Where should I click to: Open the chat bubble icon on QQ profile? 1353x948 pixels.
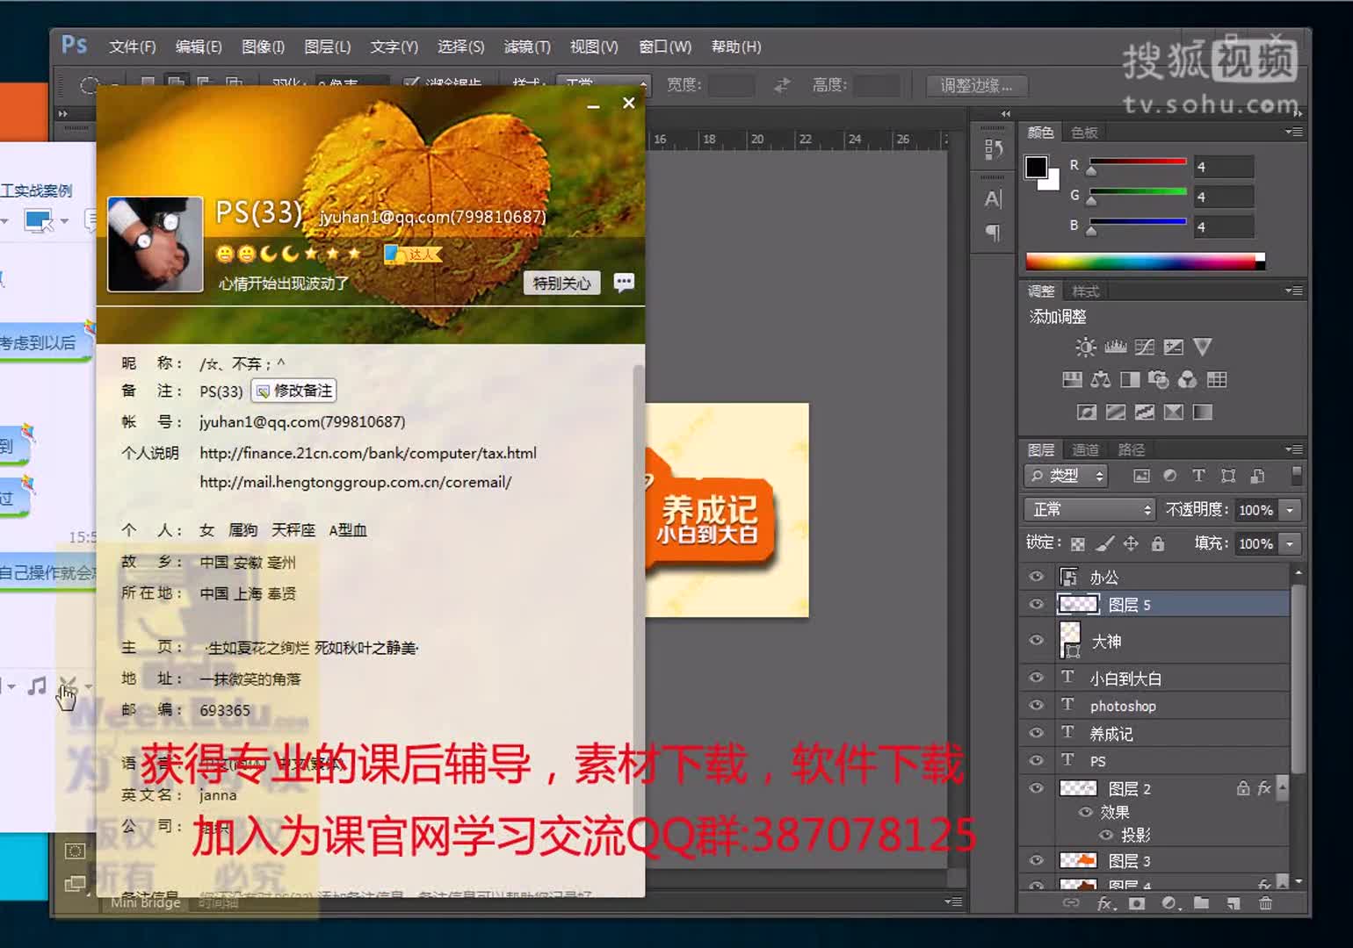[x=624, y=283]
